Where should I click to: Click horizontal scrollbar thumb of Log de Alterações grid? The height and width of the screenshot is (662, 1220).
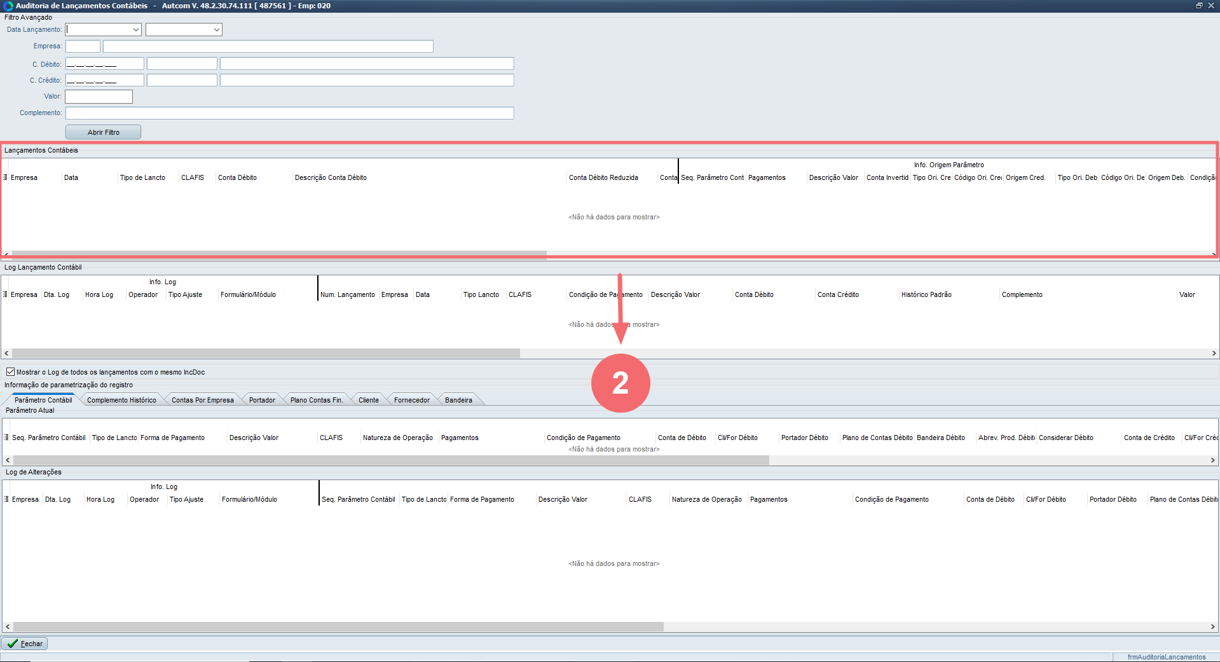[338, 626]
